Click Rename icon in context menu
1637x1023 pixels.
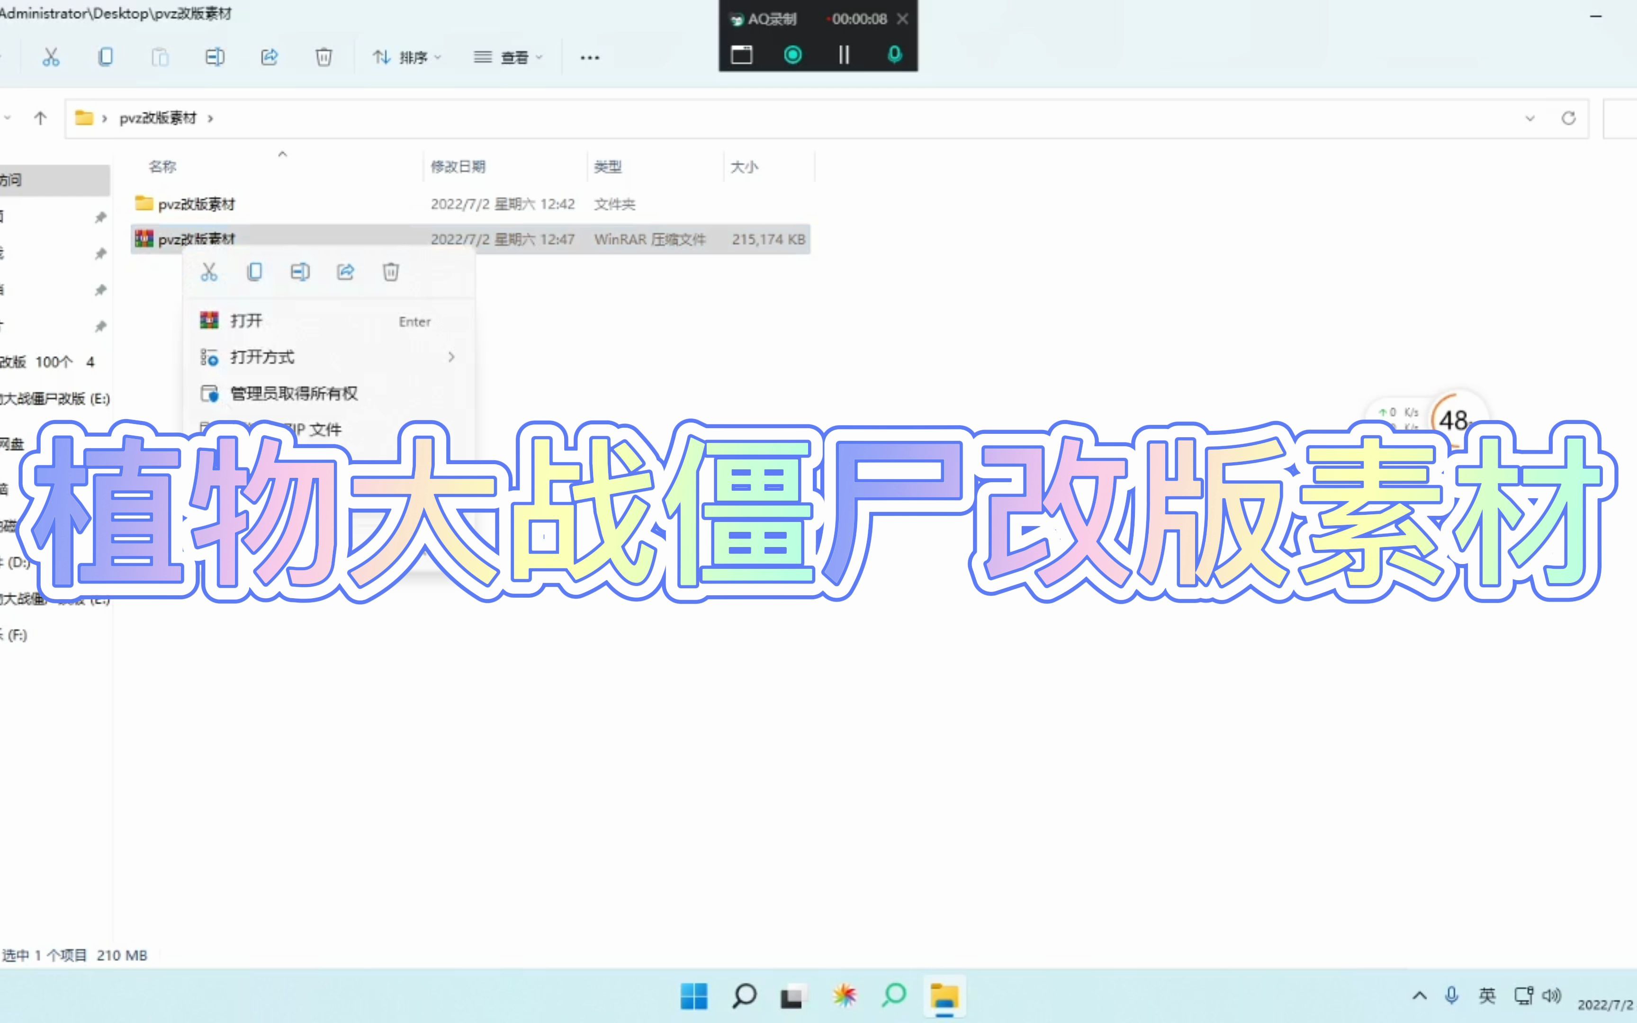pyautogui.click(x=300, y=272)
